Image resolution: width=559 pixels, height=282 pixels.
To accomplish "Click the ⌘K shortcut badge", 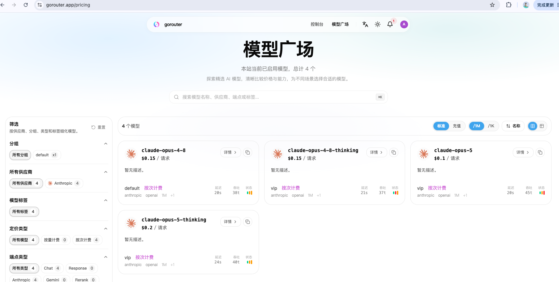I will pyautogui.click(x=380, y=97).
